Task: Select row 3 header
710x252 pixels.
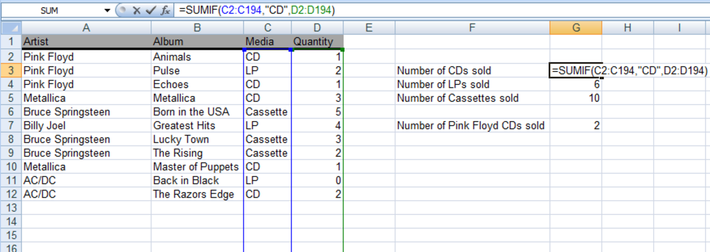Action: (x=10, y=71)
